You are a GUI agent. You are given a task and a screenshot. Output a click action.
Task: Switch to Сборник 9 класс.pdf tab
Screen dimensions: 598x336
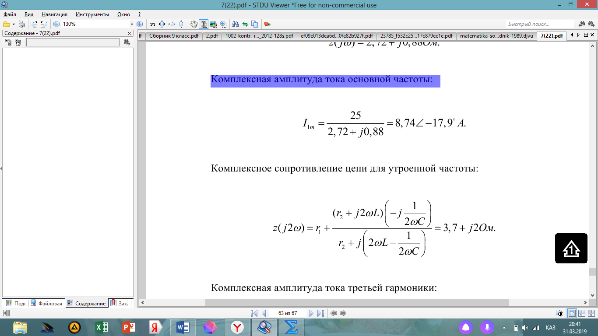point(174,36)
